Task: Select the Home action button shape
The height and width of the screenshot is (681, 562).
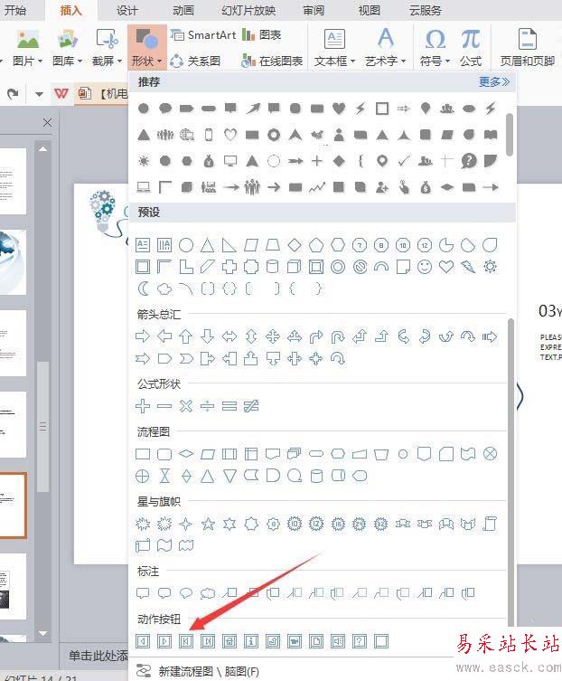Action: pos(229,641)
